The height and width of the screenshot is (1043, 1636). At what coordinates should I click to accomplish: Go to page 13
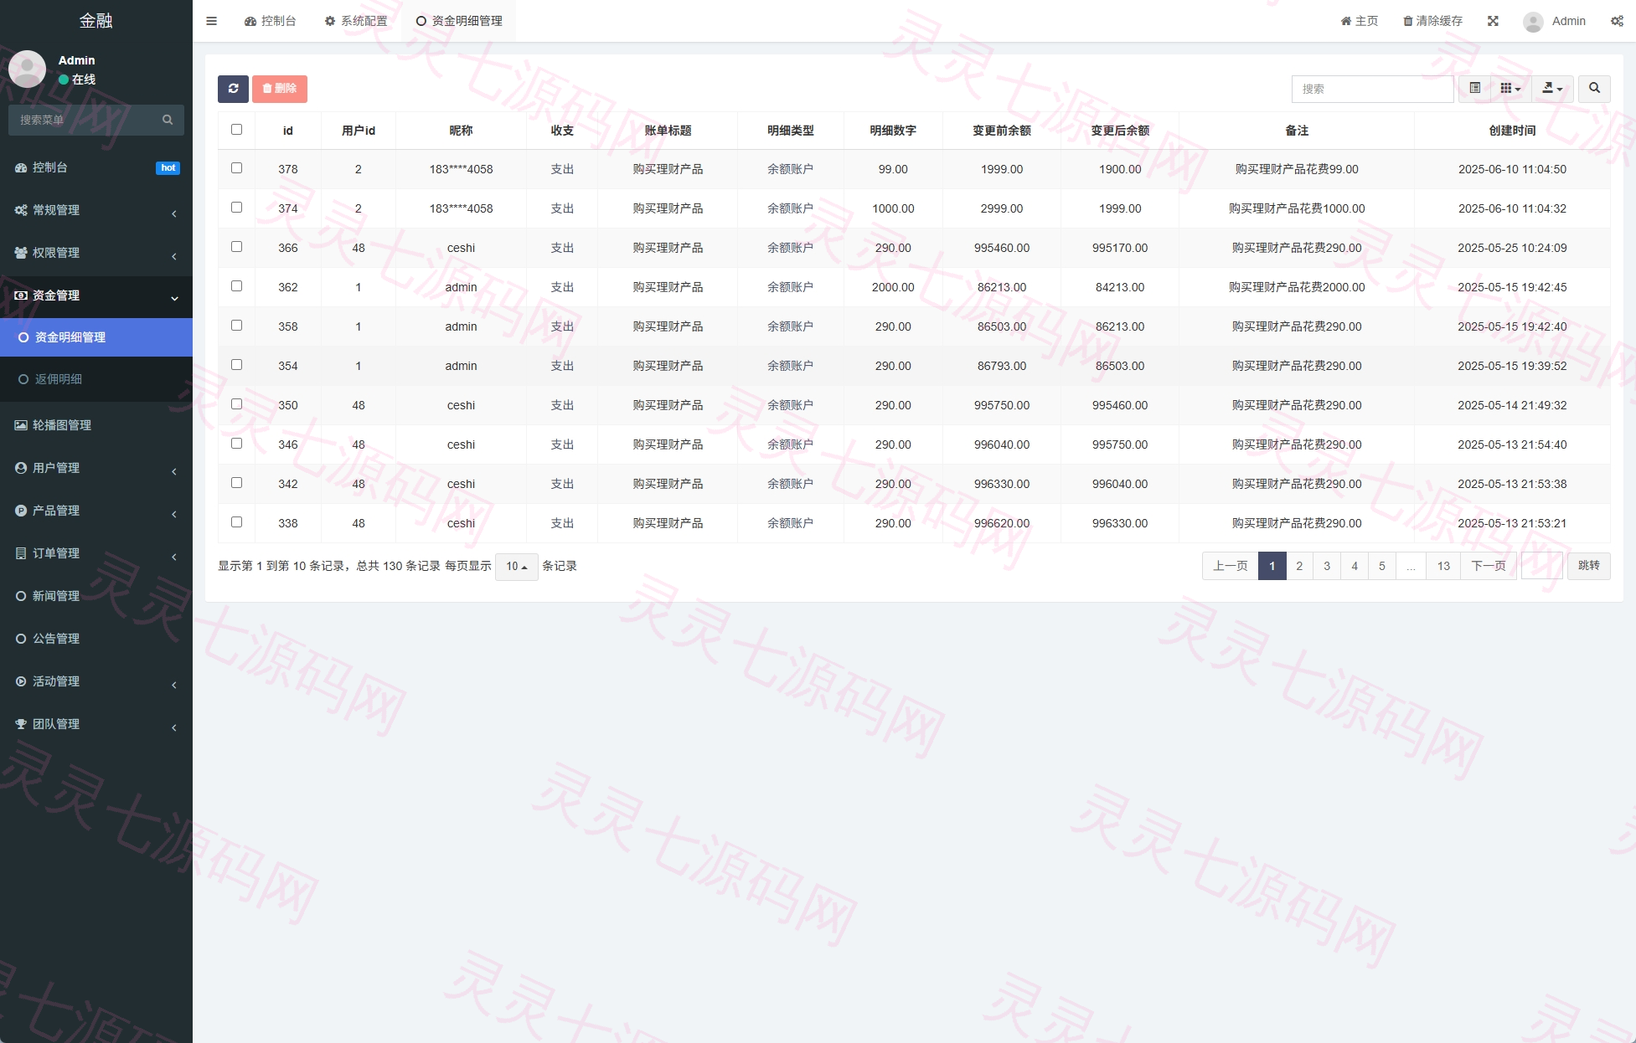1443,567
